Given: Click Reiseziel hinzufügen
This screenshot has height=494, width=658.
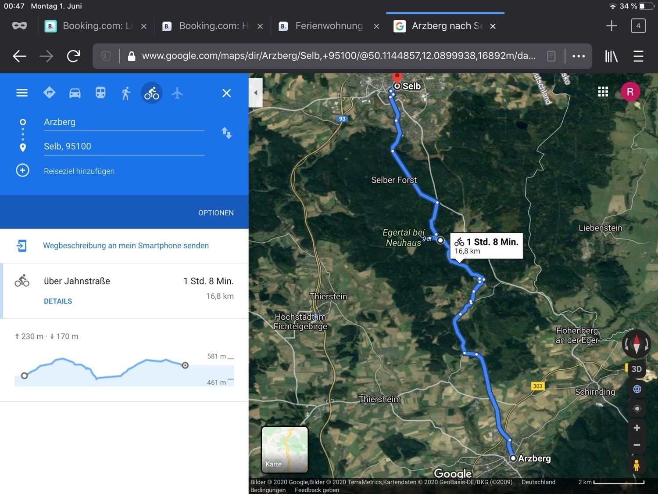Looking at the screenshot, I should [79, 171].
